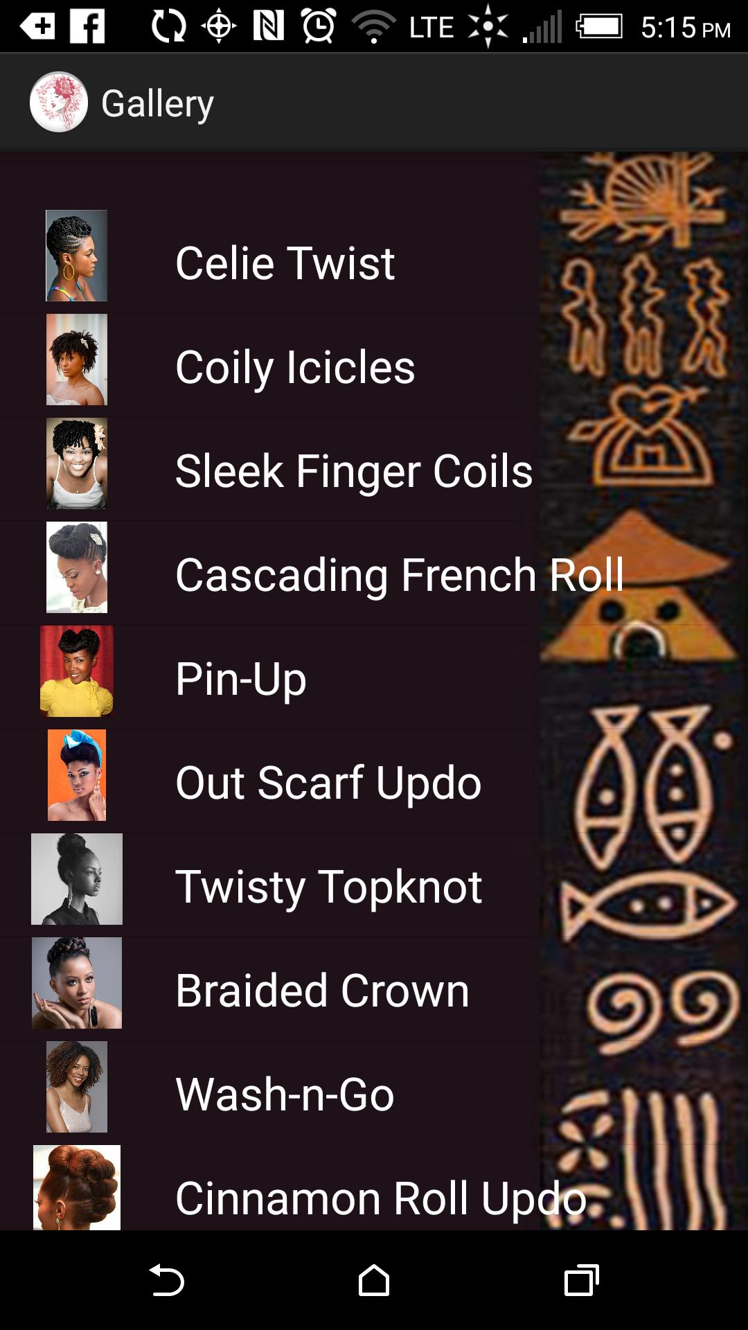This screenshot has height=1330, width=748.
Task: Select the Pin-Up hairstyle label
Action: [x=241, y=679]
